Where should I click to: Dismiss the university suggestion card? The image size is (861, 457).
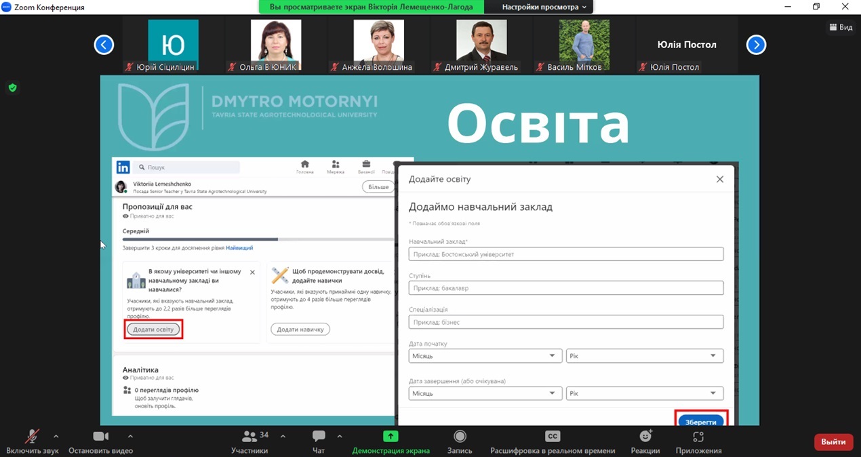tap(252, 272)
